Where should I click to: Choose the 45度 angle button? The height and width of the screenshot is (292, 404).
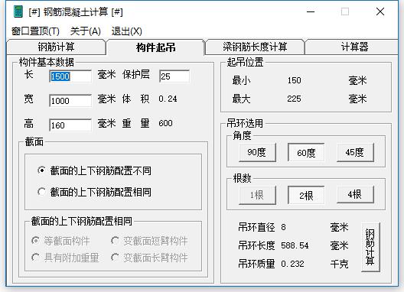[x=355, y=152]
